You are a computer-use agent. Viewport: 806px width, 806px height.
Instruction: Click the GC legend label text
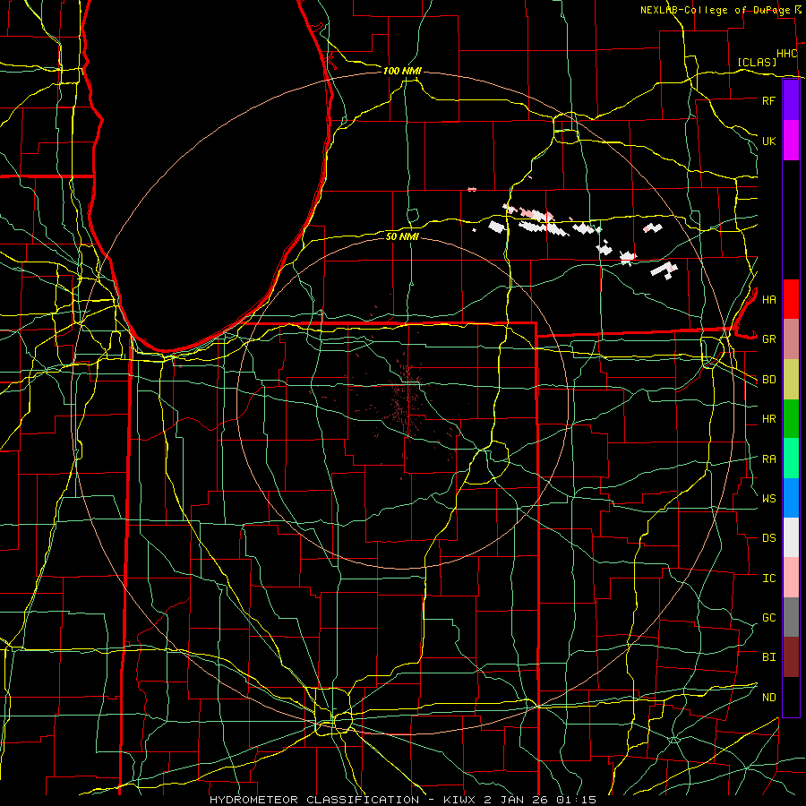(768, 618)
